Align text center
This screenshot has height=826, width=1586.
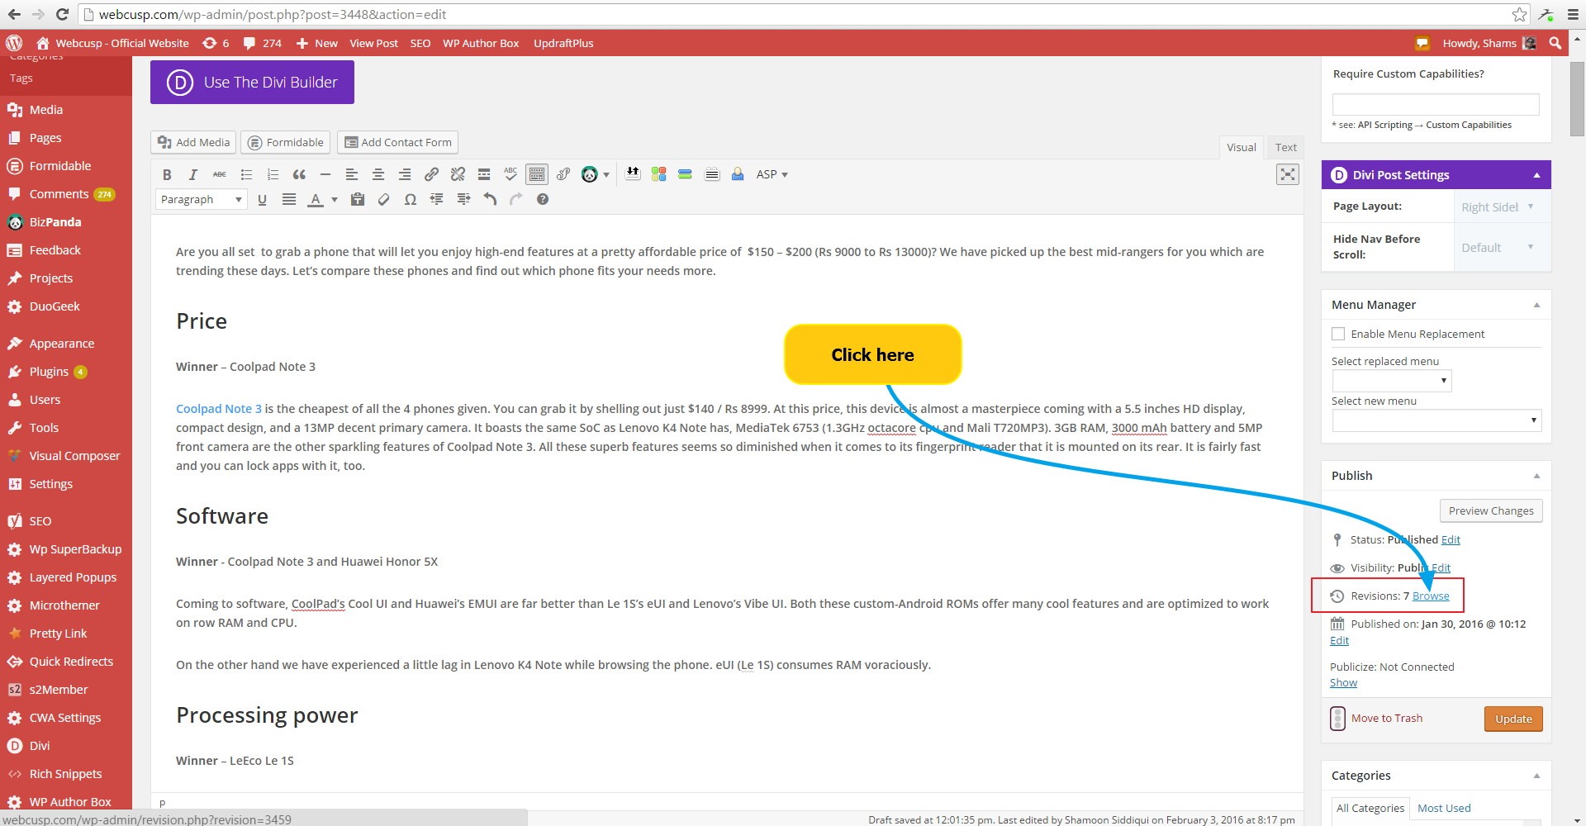(378, 174)
